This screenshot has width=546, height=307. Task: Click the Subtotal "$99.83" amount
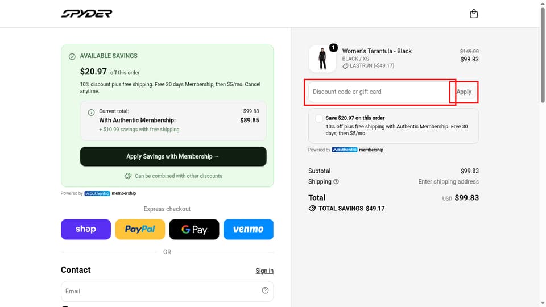pyautogui.click(x=470, y=171)
